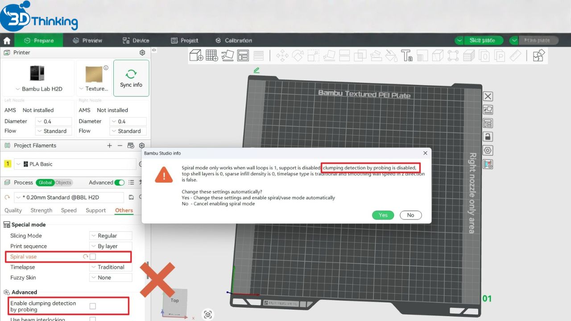Click the Sync info button
This screenshot has height=321, width=571.
click(x=131, y=78)
